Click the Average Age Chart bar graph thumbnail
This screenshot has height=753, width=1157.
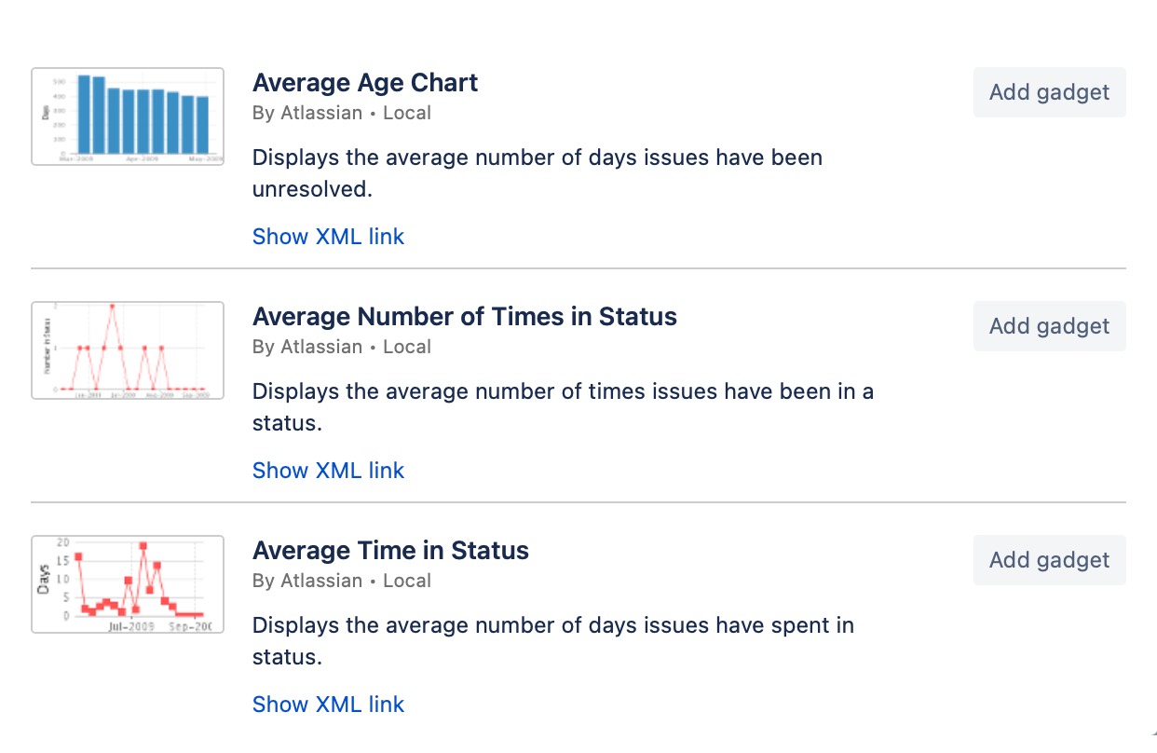(x=127, y=116)
